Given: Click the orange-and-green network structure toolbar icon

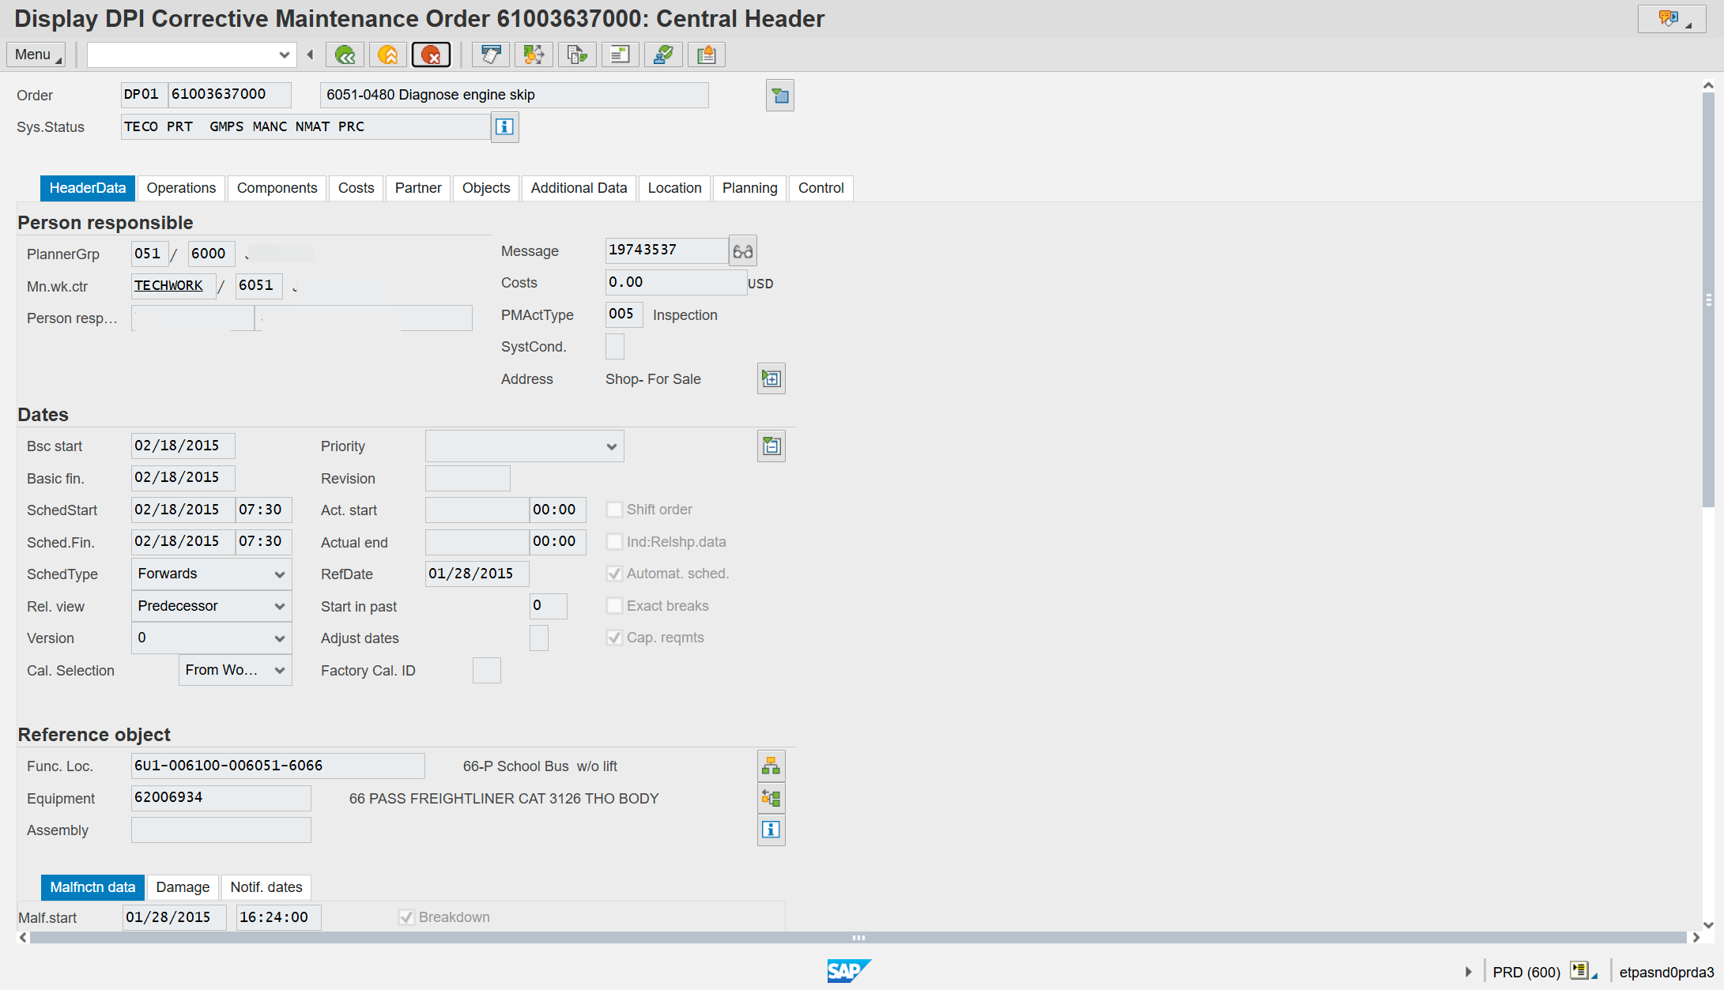Looking at the screenshot, I should [x=534, y=55].
